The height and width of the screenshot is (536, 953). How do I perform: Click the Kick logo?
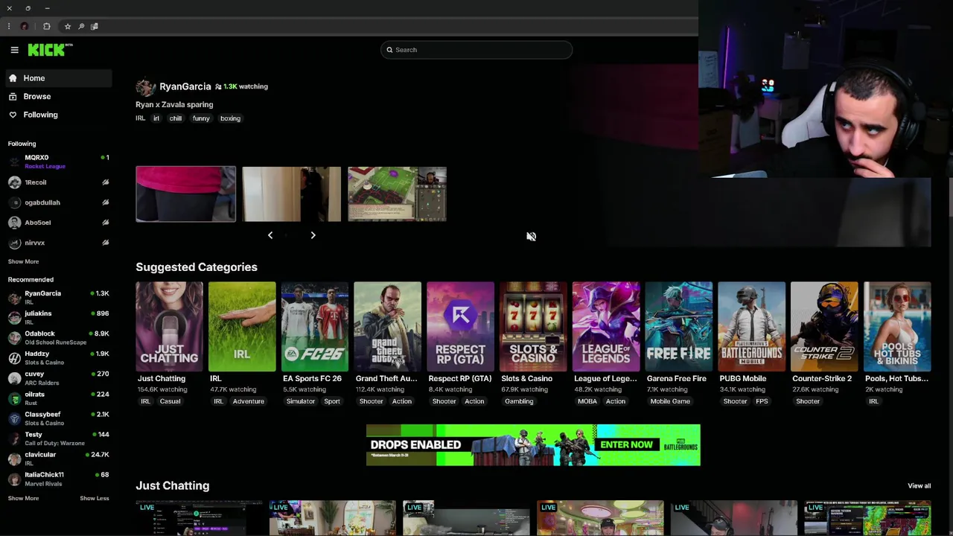[50, 50]
